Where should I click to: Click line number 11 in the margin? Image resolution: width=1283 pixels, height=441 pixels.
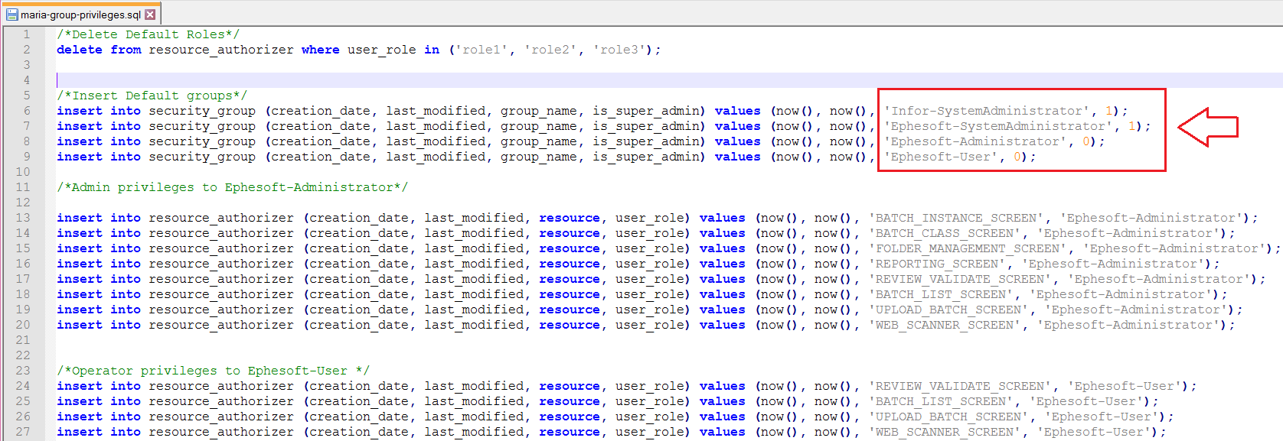(23, 187)
